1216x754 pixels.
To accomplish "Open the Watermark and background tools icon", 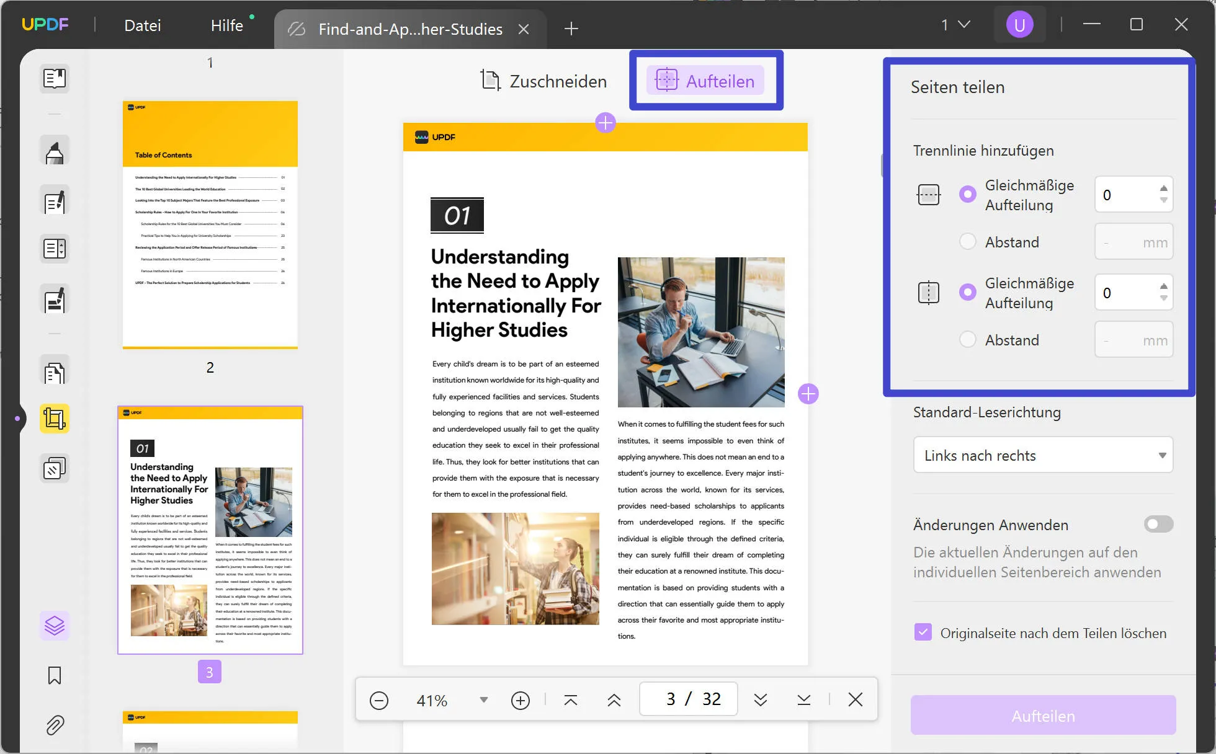I will 55,468.
